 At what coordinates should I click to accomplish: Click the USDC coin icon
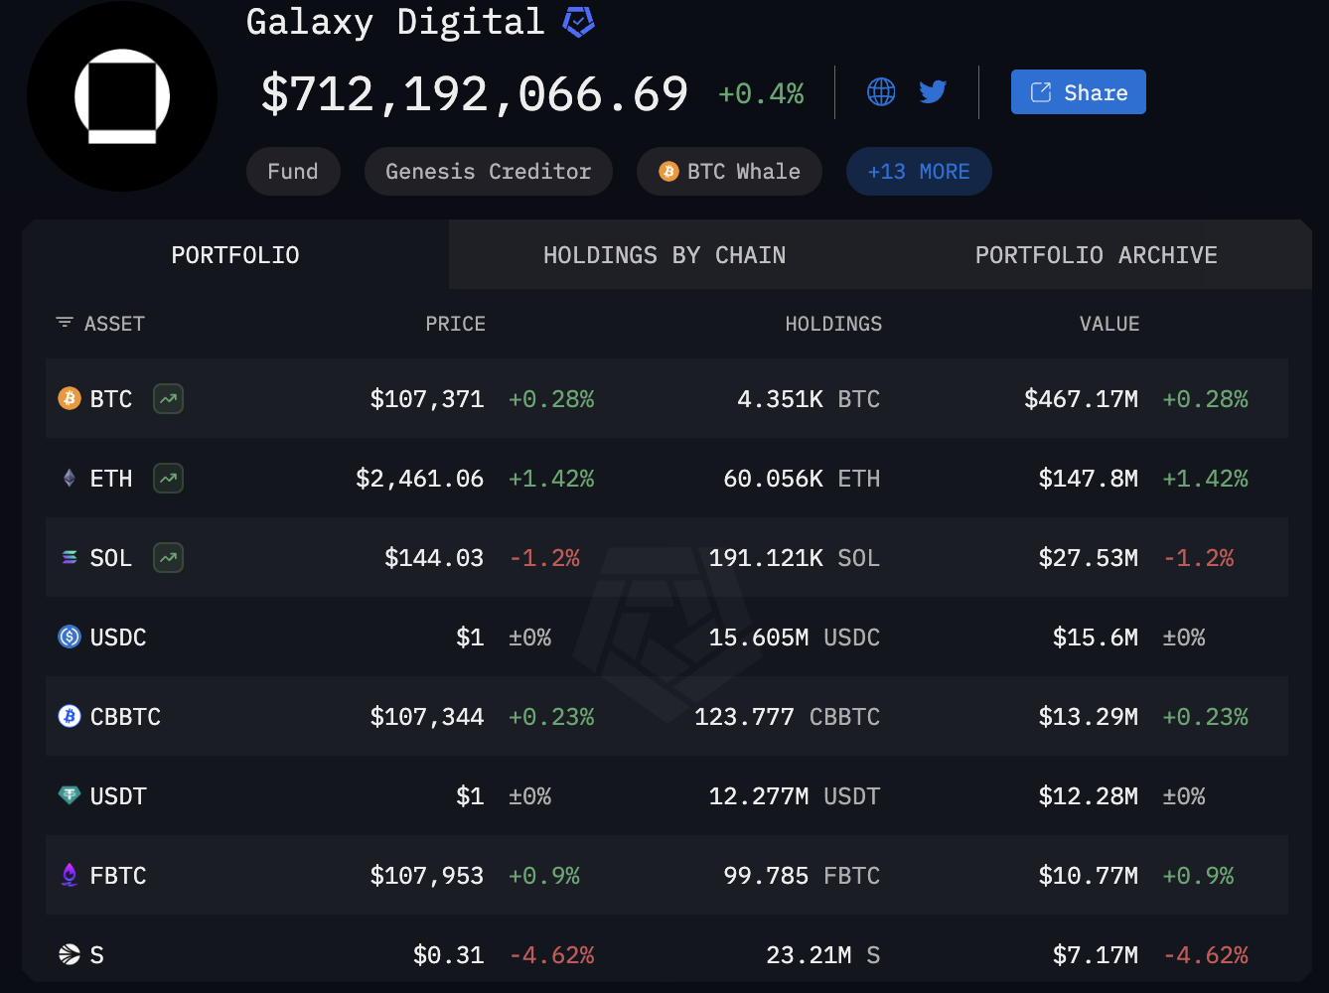70,638
